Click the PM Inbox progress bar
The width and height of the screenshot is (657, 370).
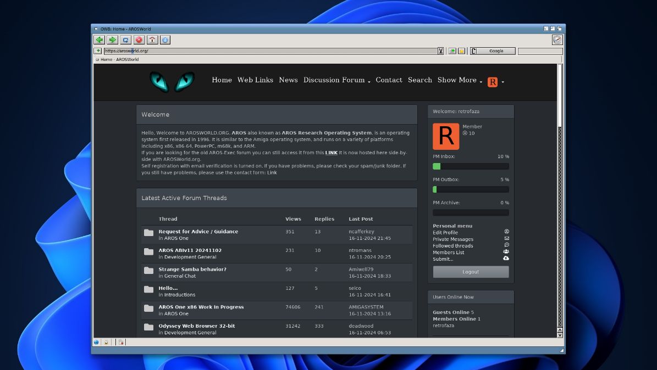471,166
